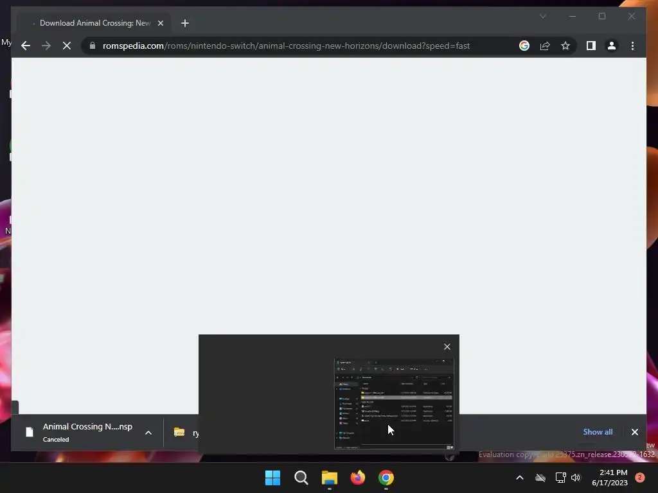This screenshot has width=658, height=493.
Task: Close the Download Animal Crossing tab
Action: click(160, 23)
